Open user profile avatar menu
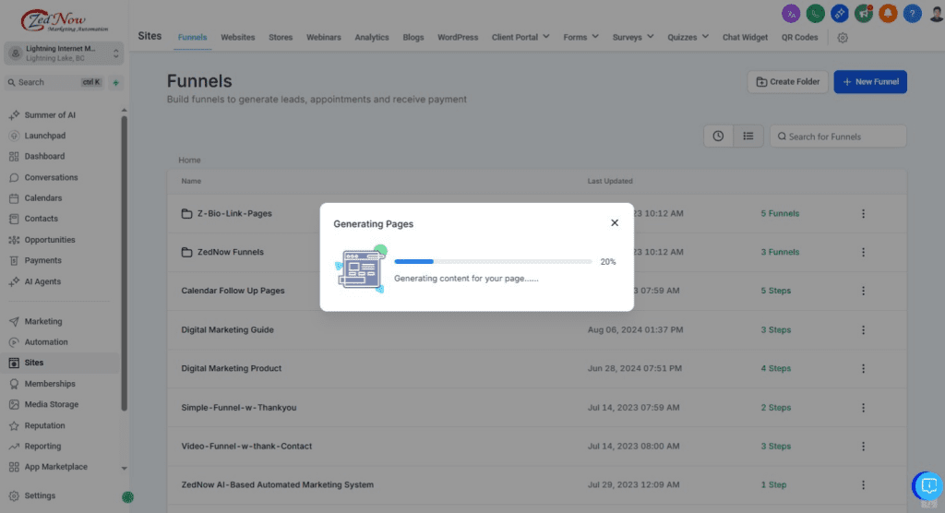Image resolution: width=945 pixels, height=513 pixels. (x=936, y=13)
